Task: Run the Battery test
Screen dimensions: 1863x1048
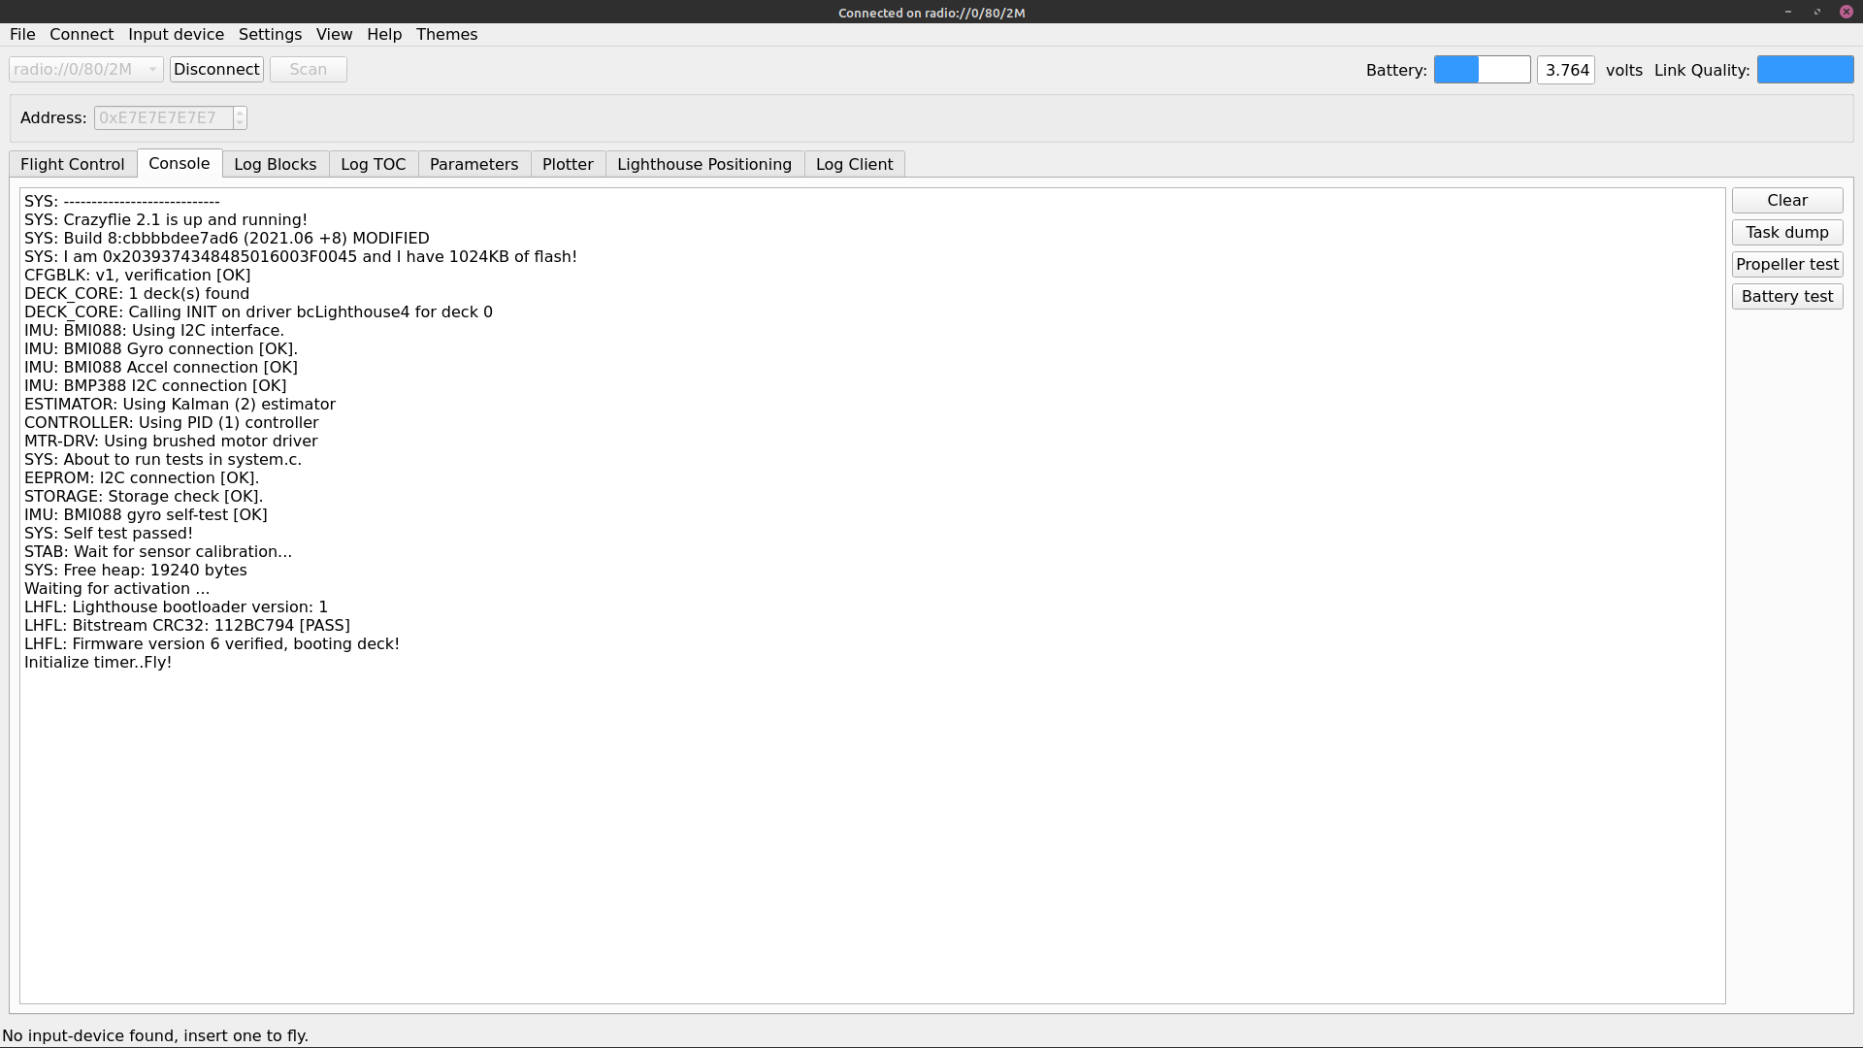Action: click(1787, 297)
